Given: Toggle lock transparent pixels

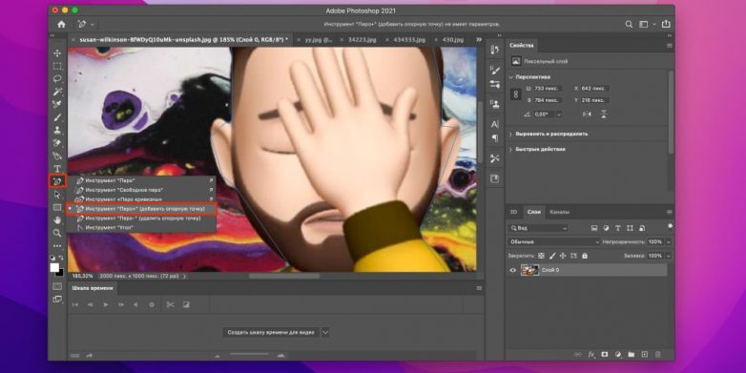Looking at the screenshot, I should tap(541, 256).
